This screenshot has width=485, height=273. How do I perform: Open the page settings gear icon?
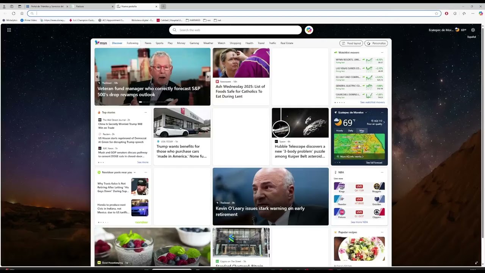[x=473, y=30]
